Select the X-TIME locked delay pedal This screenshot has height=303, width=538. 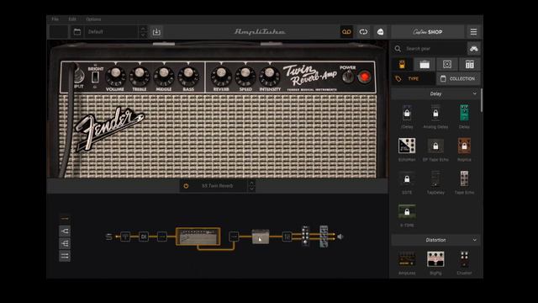pos(407,211)
